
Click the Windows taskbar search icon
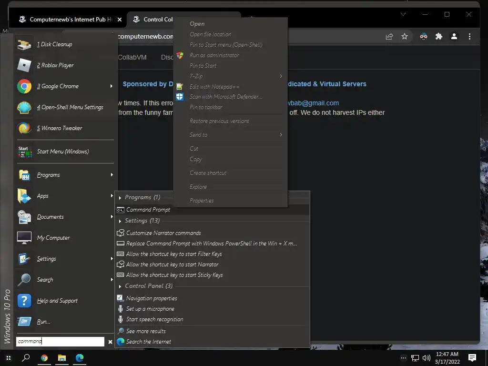click(x=26, y=358)
